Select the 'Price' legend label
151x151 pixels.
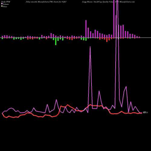[5, 7]
